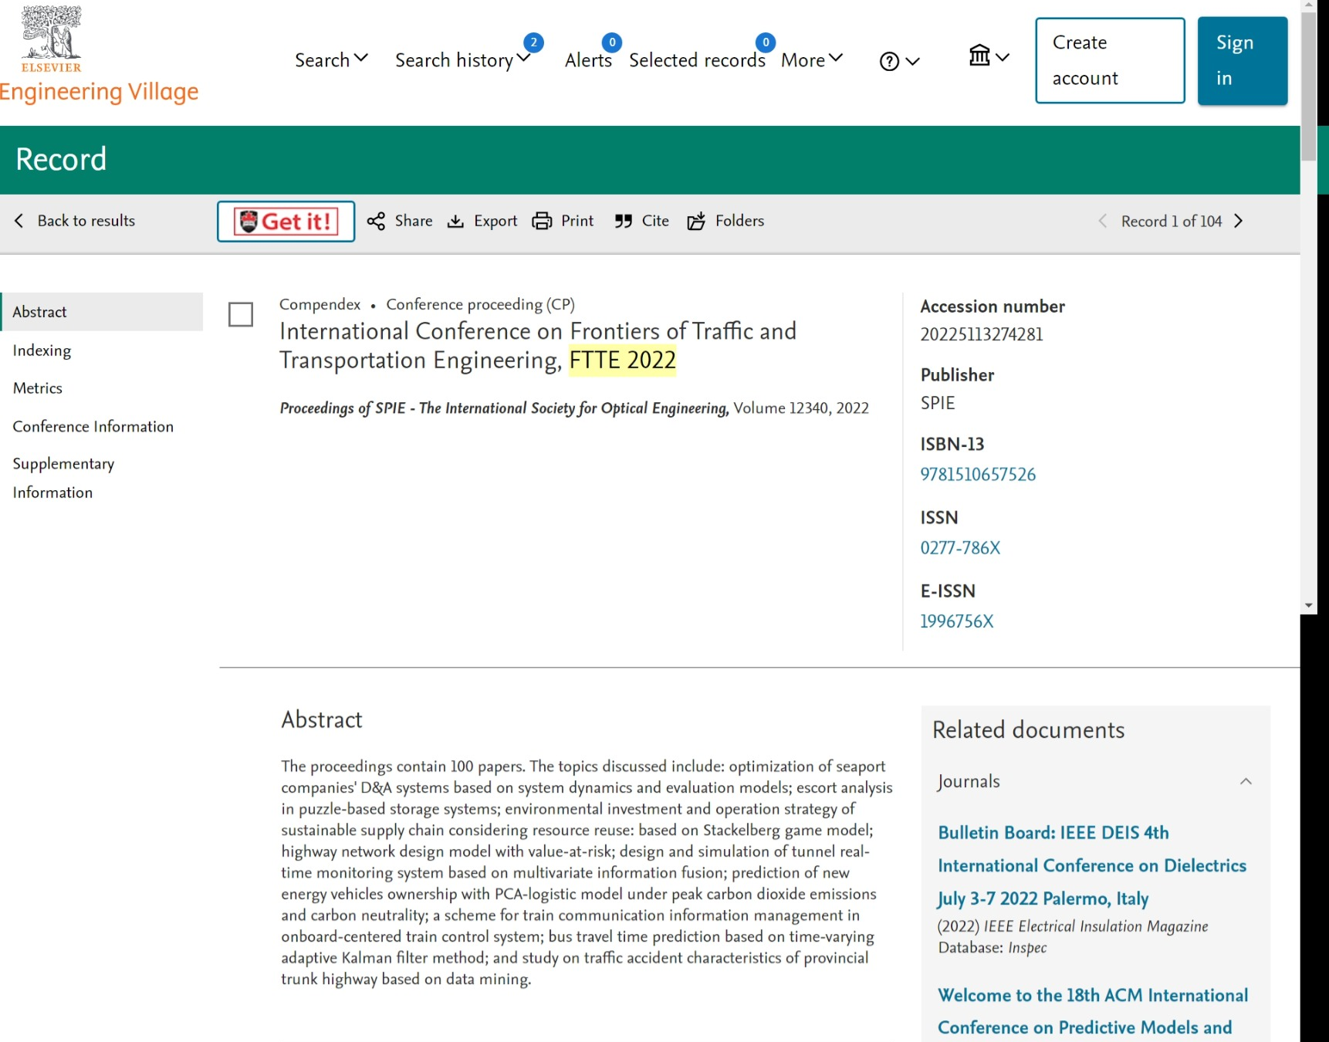Viewport: 1329px width, 1042px height.
Task: Click the previous record arrow
Action: 1103,222
